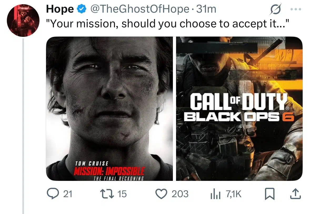Screen dimensions: 310x214
Task: View post analytics bar chart icon
Action: point(216,194)
